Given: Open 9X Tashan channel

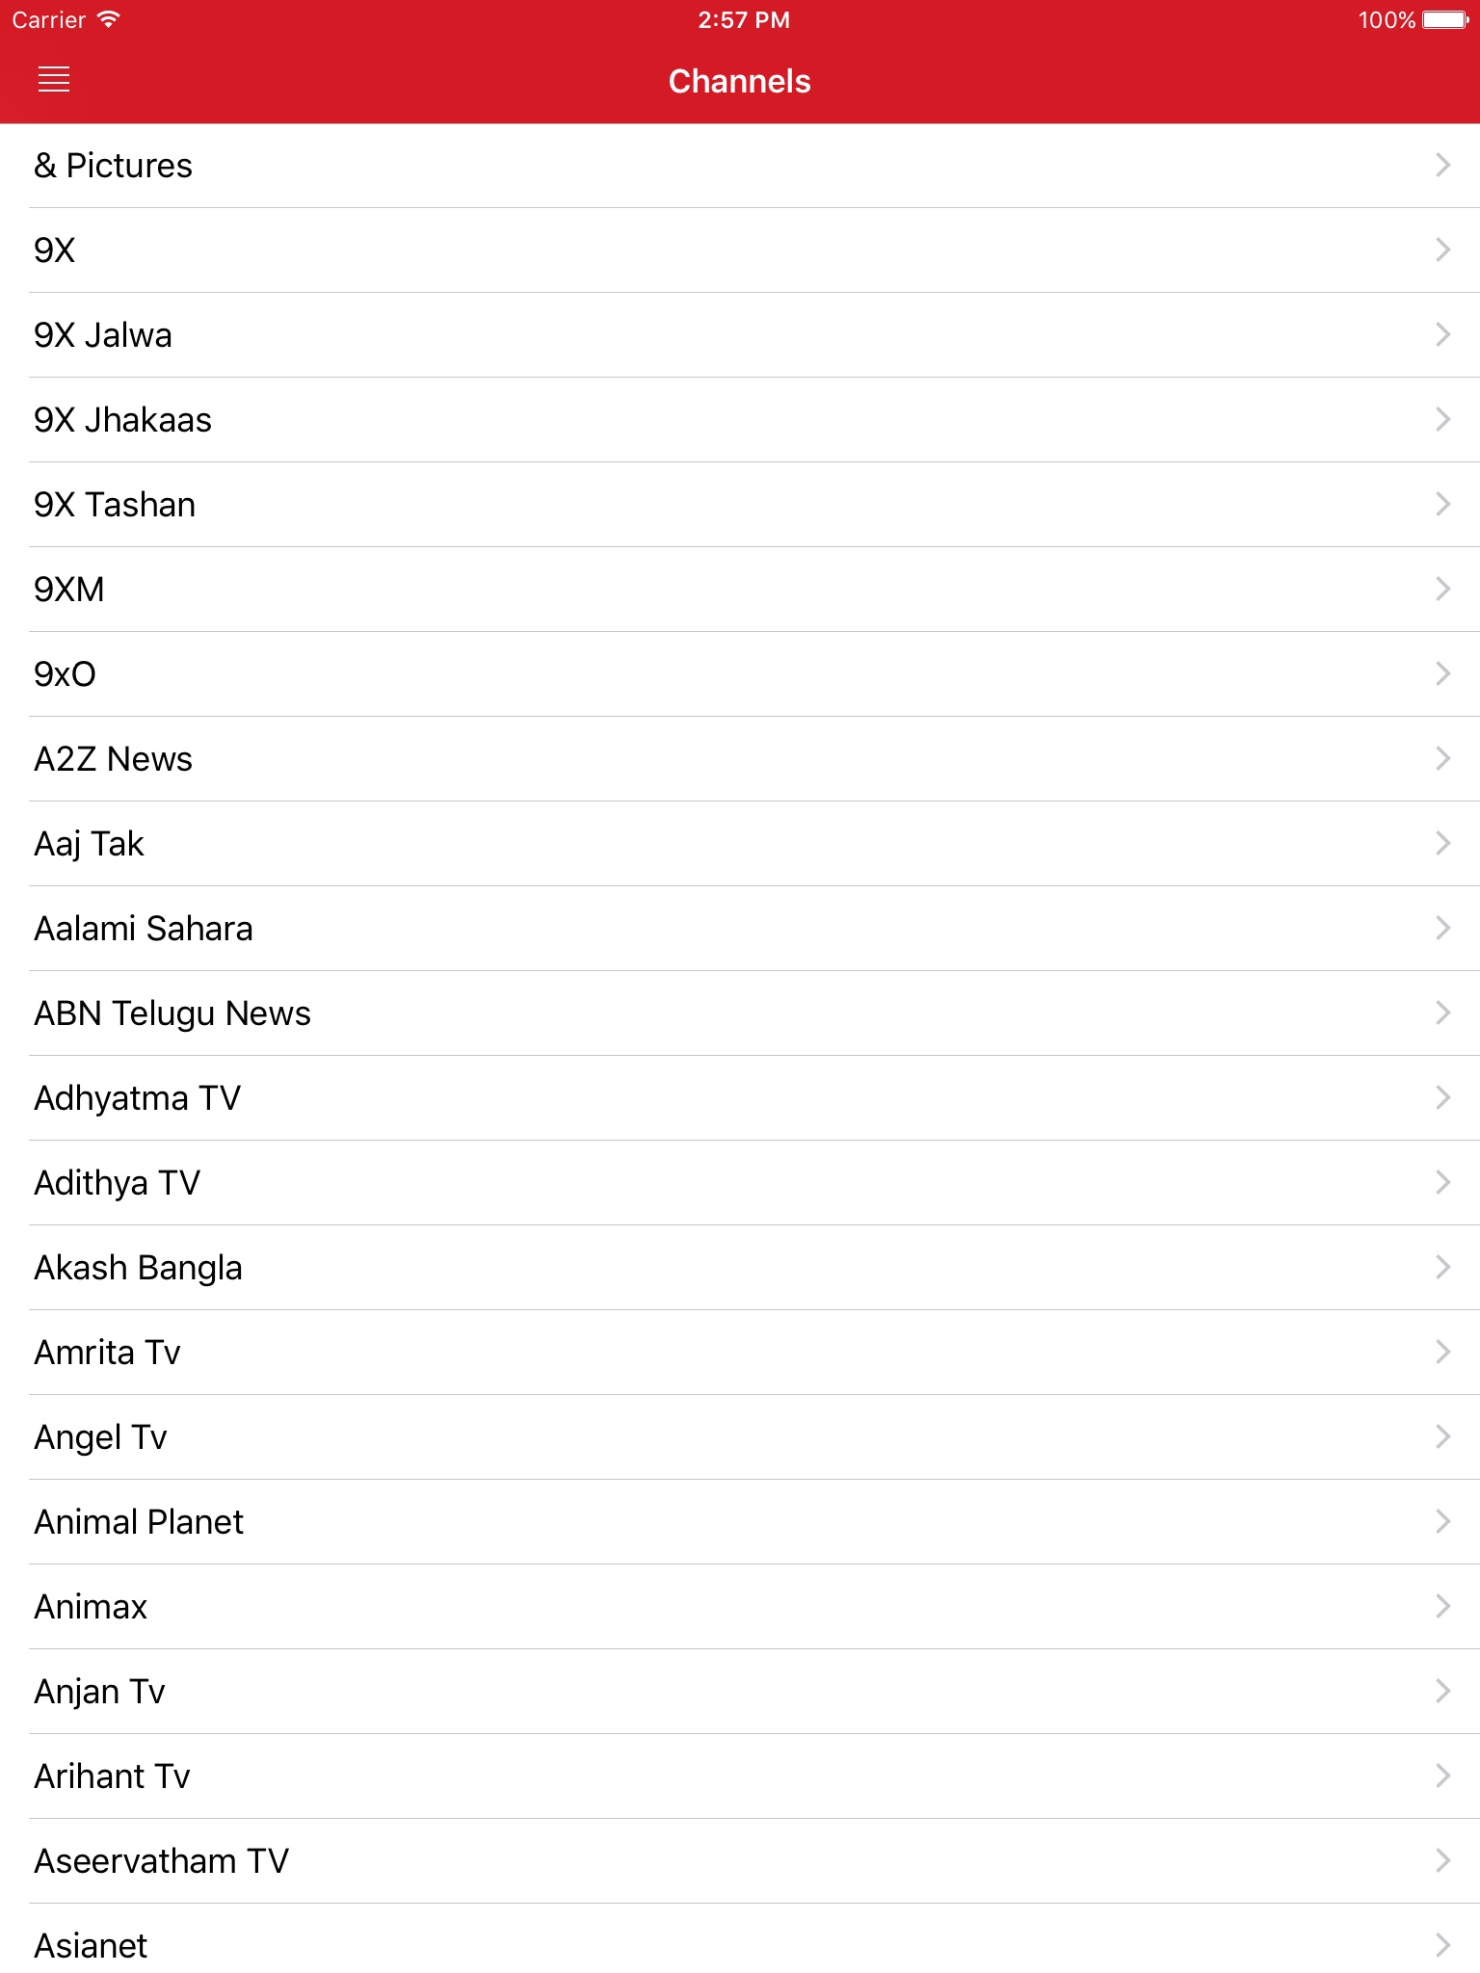Looking at the screenshot, I should 116,505.
